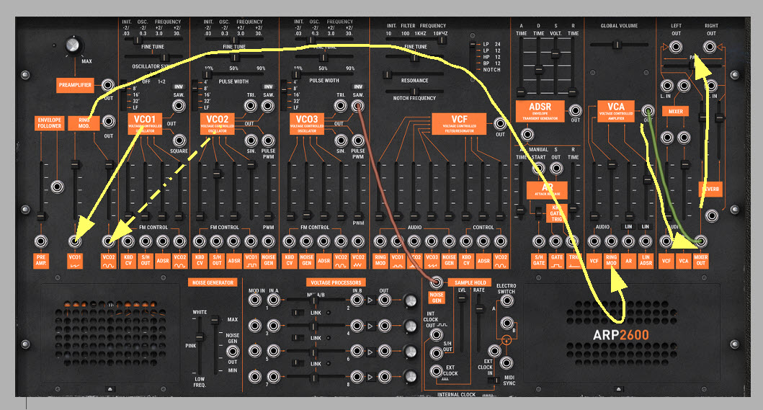Click the VCO2 PULSE WIDTH slider handle

click(208, 75)
